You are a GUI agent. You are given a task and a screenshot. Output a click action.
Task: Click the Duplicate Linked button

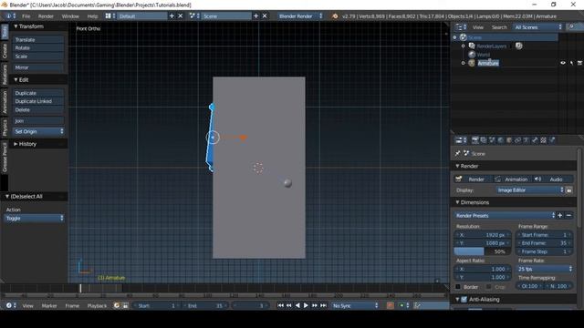click(x=38, y=101)
